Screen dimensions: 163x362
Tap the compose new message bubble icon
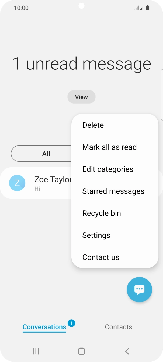click(x=139, y=290)
